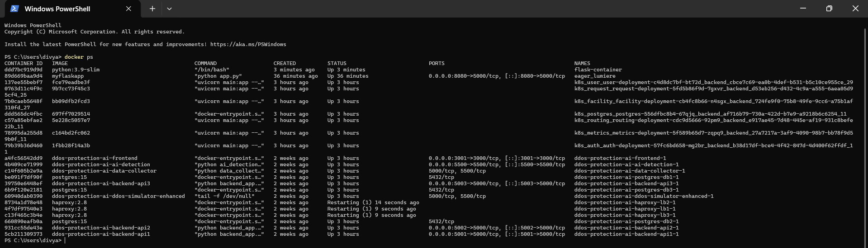Click the https://aka.ms/PSWindows link
868x248 pixels.
click(x=248, y=44)
